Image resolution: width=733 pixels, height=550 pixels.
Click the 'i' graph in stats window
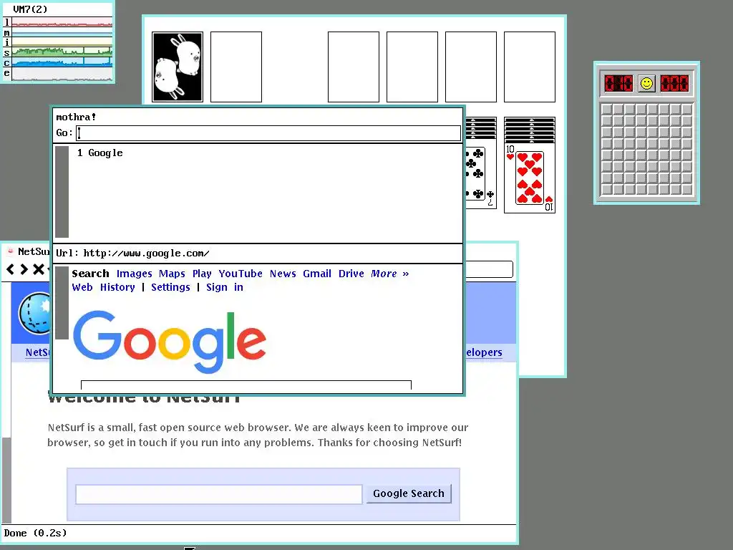coord(62,42)
